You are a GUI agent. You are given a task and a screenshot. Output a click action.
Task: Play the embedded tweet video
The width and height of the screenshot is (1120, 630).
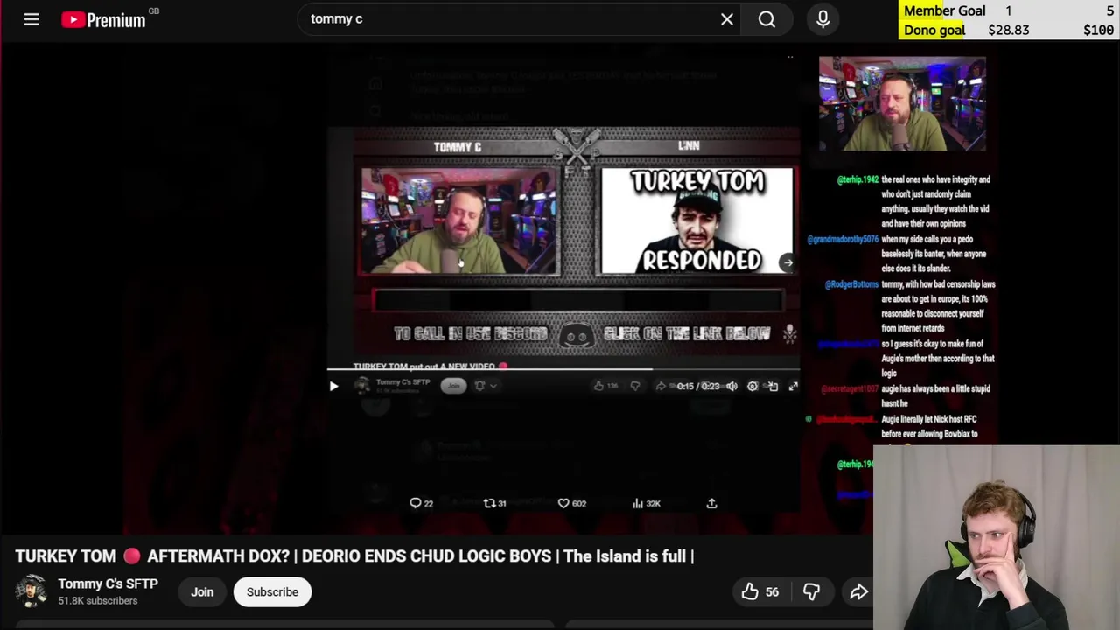pyautogui.click(x=333, y=386)
